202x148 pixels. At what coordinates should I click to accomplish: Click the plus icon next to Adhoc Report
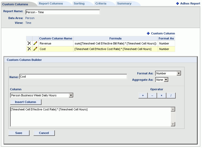(x=178, y=3)
